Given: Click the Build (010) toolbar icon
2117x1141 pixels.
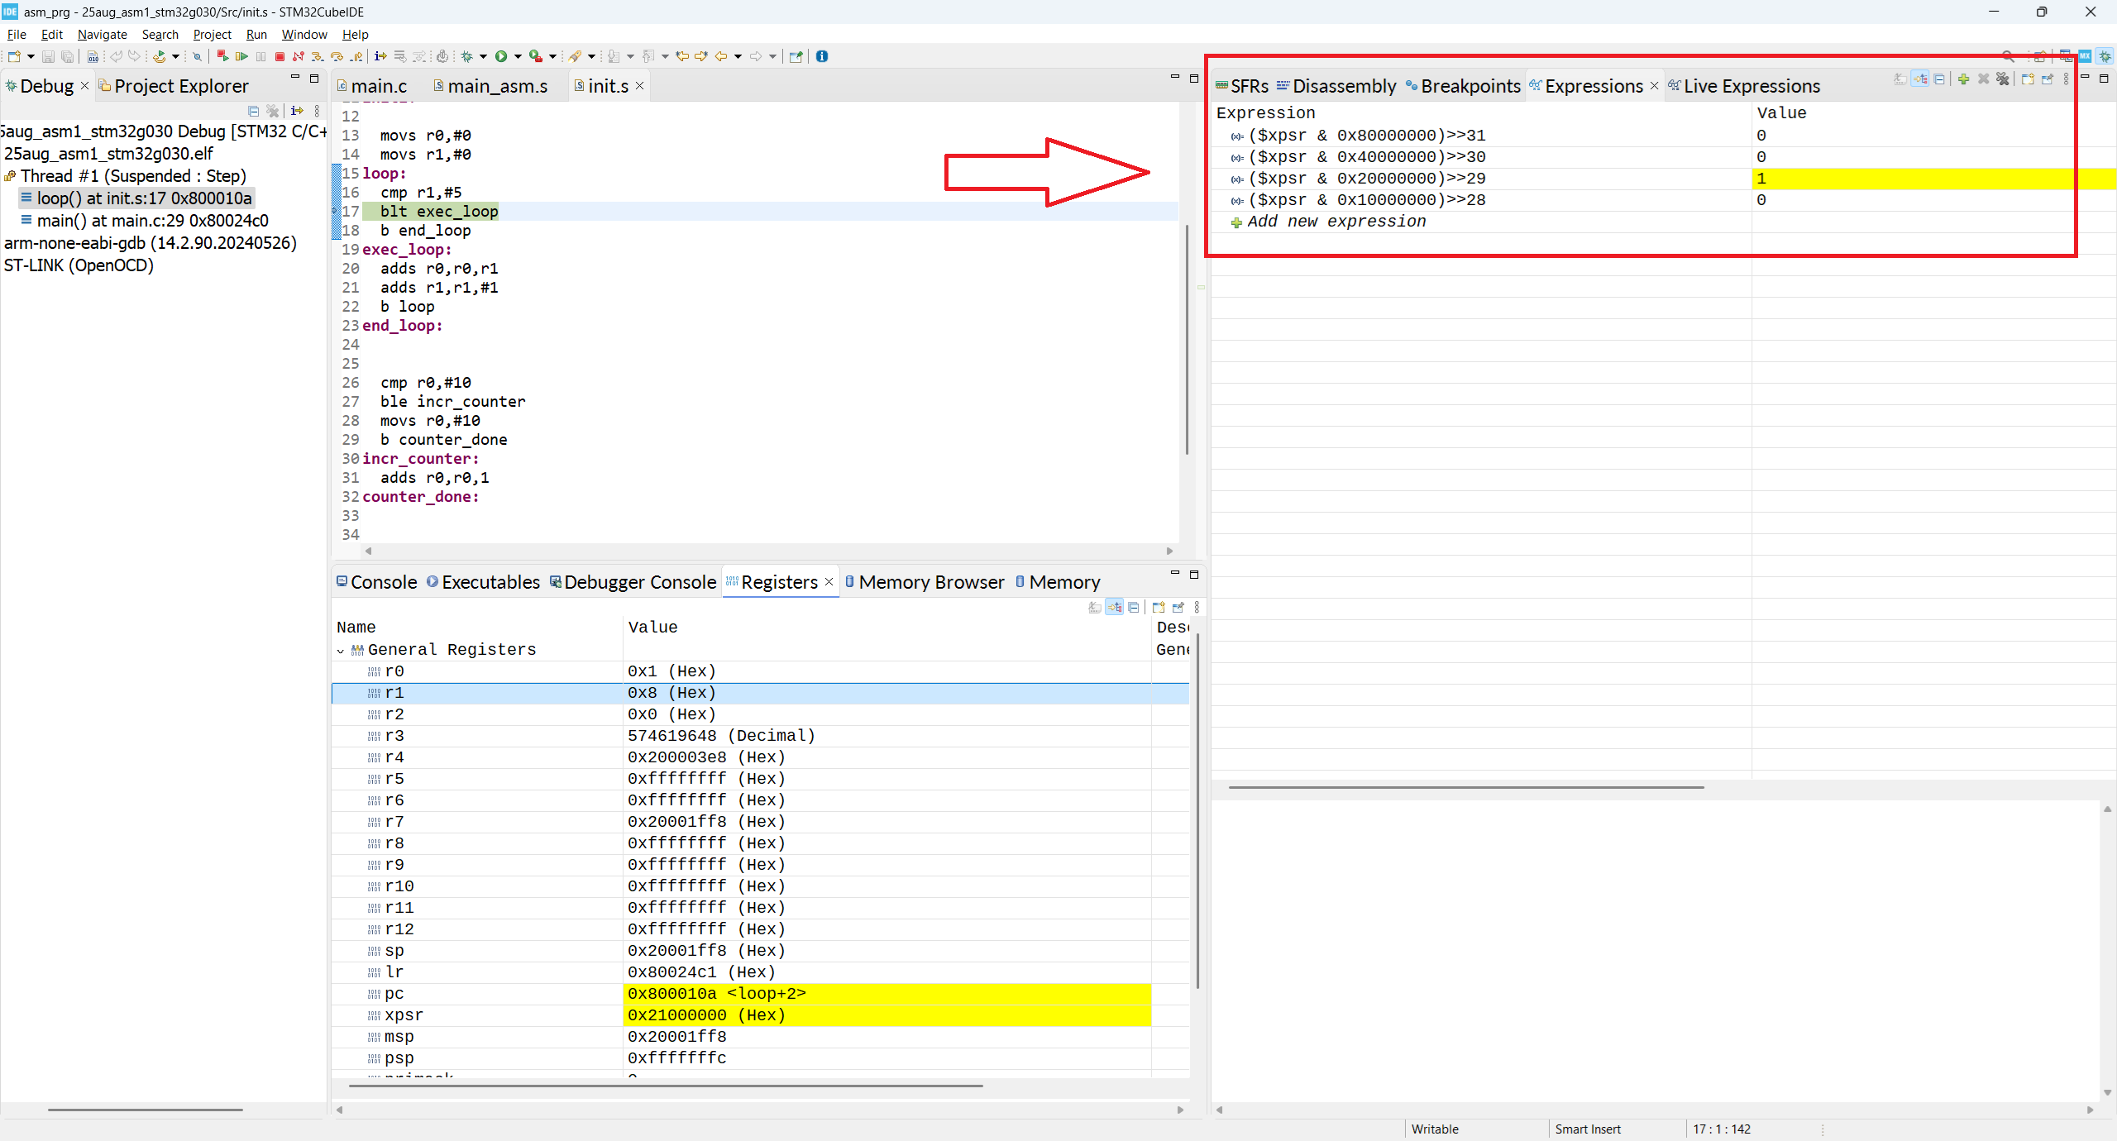Looking at the screenshot, I should (x=93, y=56).
